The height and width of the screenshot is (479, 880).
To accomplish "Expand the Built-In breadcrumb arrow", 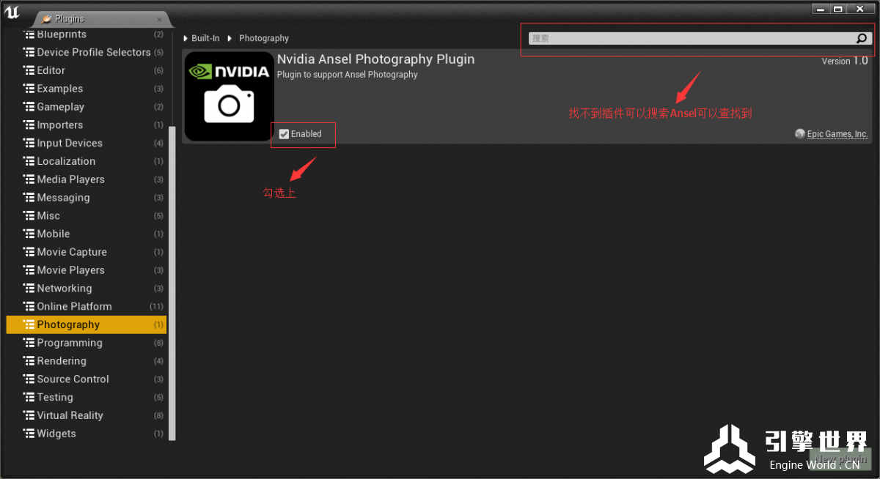I will click(186, 38).
